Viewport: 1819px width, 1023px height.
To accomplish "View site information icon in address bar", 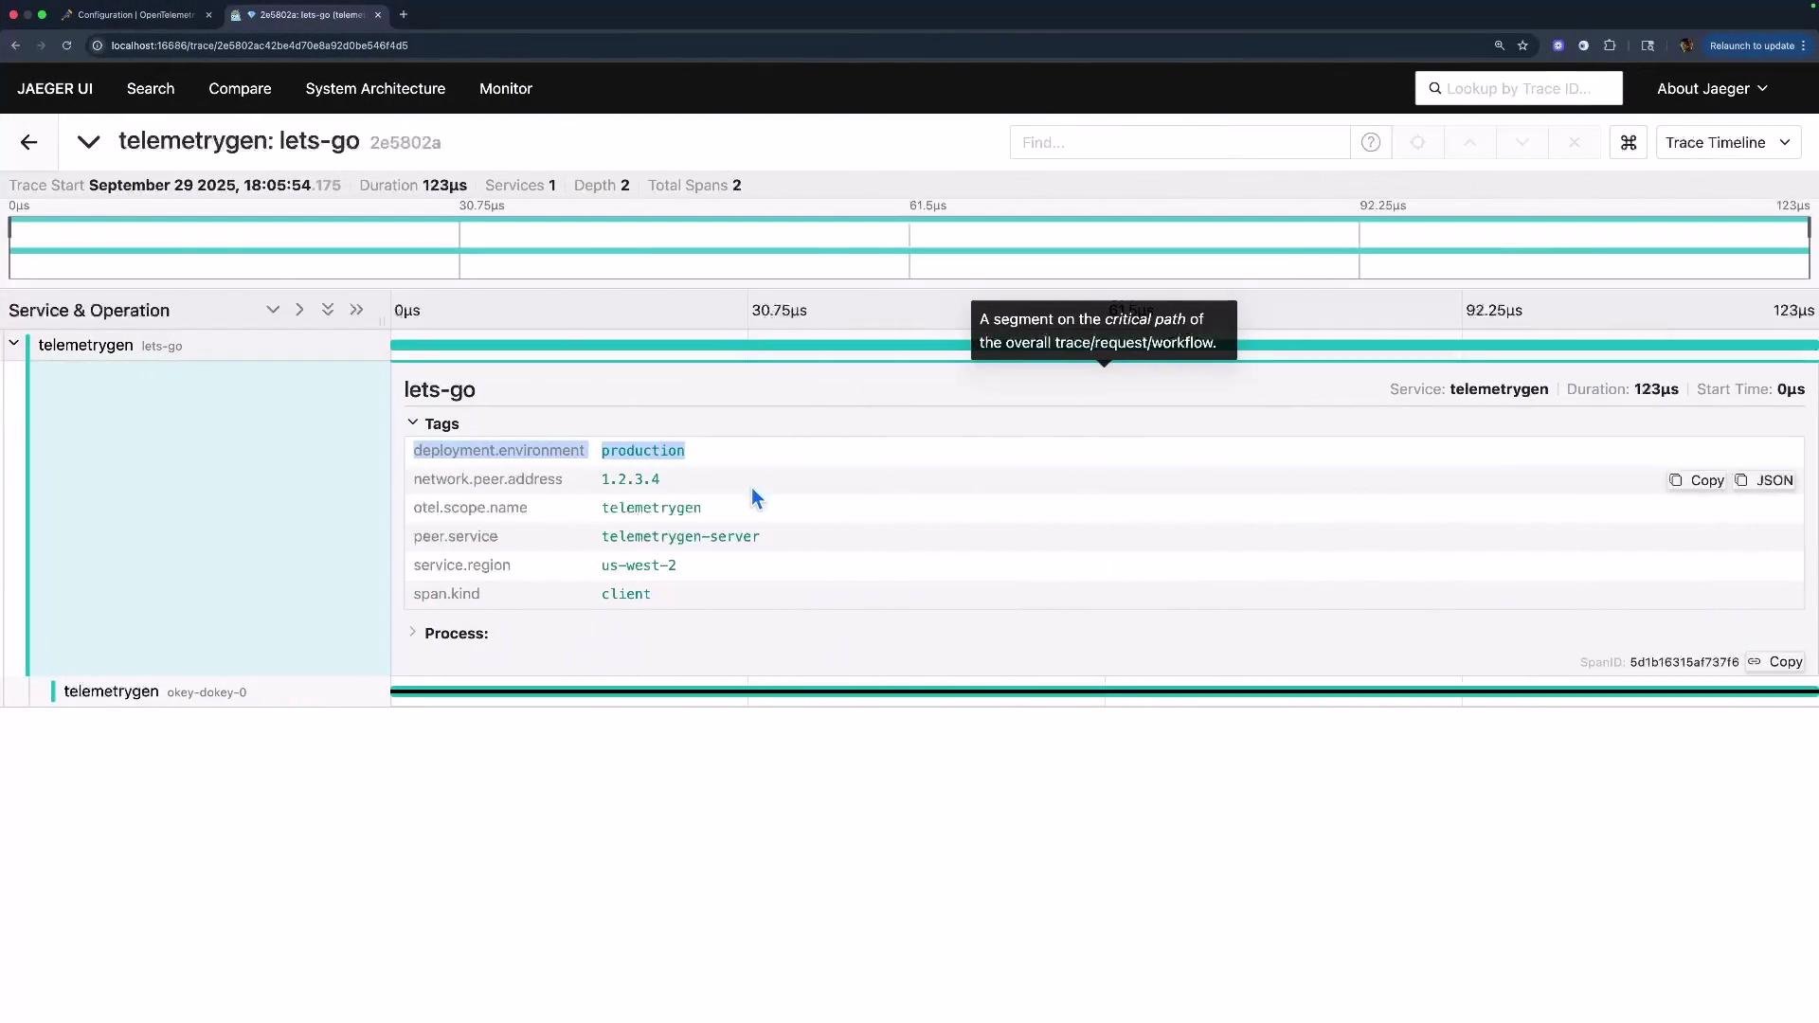I will click(x=97, y=45).
